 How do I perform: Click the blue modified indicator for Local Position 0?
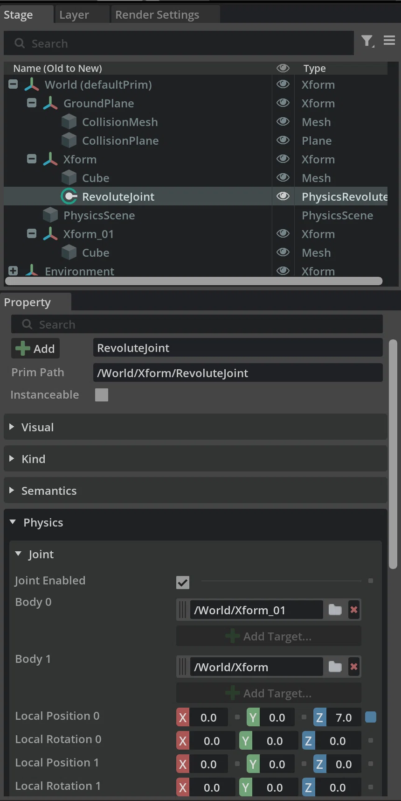[371, 717]
